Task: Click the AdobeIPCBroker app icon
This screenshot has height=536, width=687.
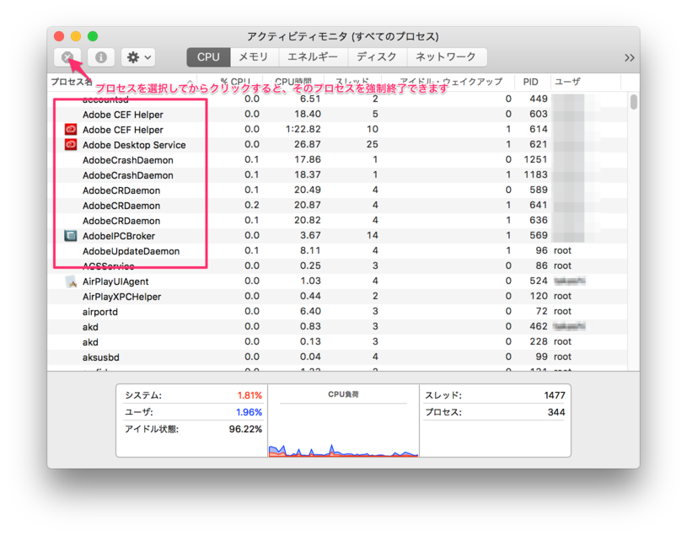Action: [x=71, y=236]
